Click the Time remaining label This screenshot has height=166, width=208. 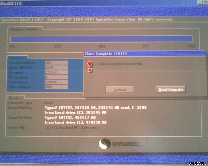click(x=20, y=87)
